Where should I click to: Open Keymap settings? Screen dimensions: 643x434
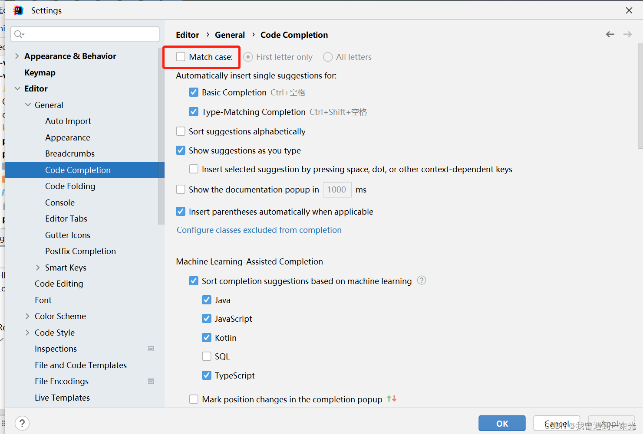coord(40,72)
